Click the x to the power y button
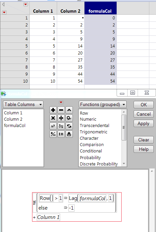156x232 pixels. coord(53,126)
